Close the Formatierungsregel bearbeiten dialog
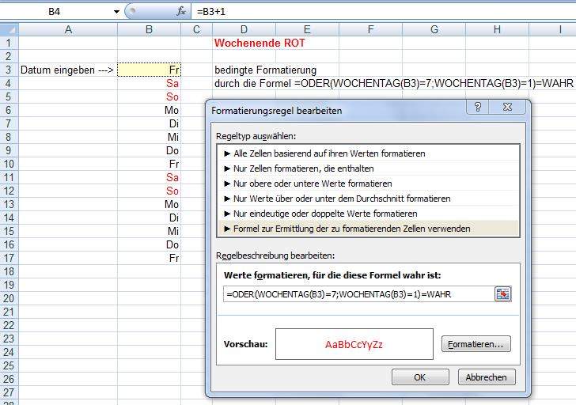The height and width of the screenshot is (405, 576). (510, 108)
